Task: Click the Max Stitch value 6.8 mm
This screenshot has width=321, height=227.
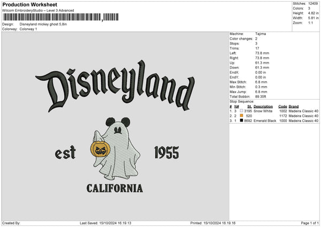Action: (x=261, y=82)
